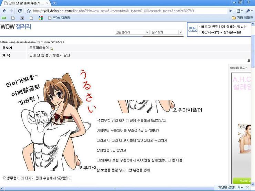Click the green 자세히 button in ad
This screenshot has width=255, height=191.
[242, 181]
